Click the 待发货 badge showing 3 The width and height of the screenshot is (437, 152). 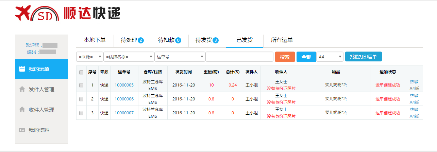click(x=215, y=40)
